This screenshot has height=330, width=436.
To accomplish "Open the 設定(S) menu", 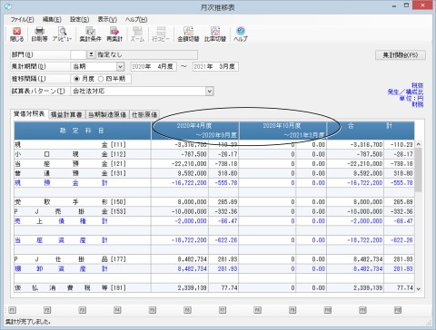I will click(79, 19).
